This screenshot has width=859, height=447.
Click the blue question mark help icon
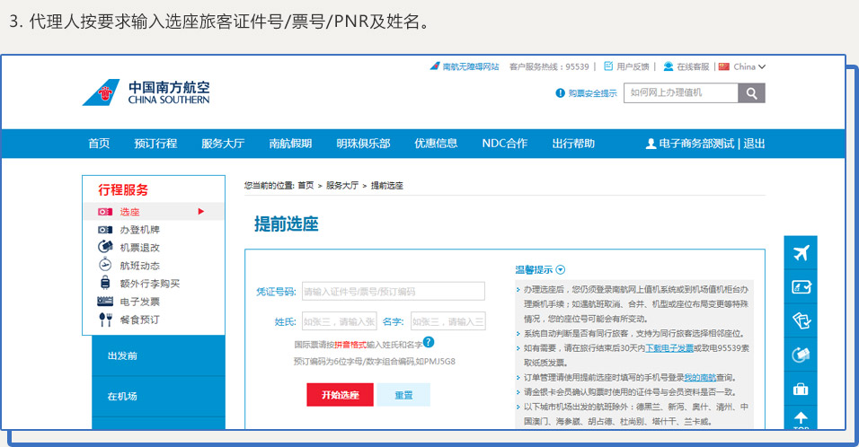tap(429, 342)
